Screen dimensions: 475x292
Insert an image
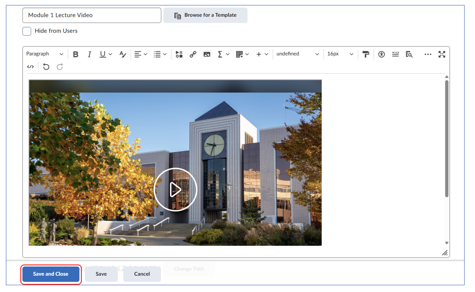tap(207, 54)
